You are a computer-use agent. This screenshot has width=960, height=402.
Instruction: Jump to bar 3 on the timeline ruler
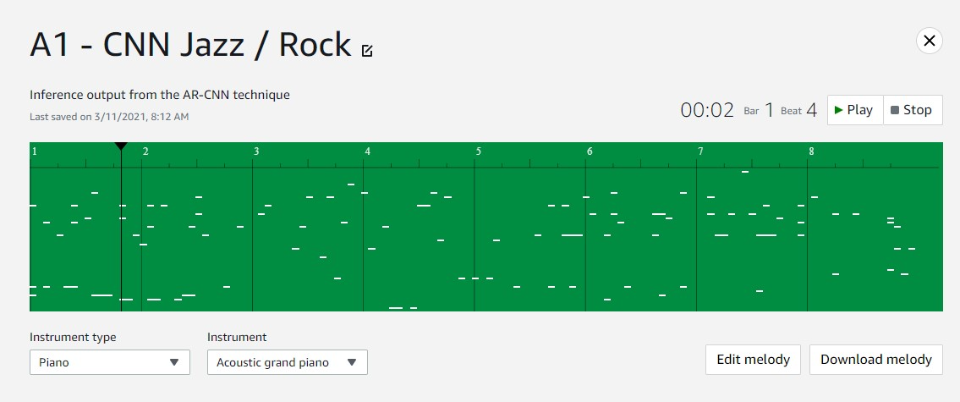point(256,151)
